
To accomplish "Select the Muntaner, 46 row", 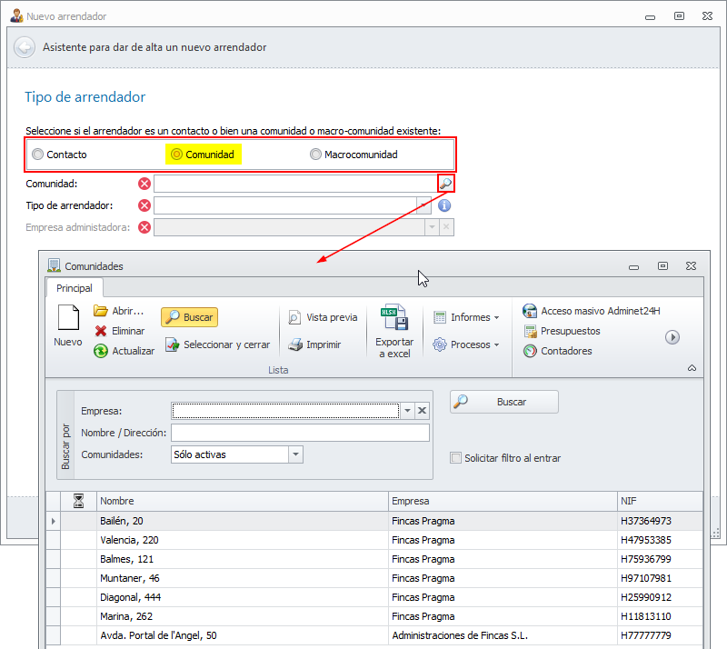I will [x=374, y=578].
